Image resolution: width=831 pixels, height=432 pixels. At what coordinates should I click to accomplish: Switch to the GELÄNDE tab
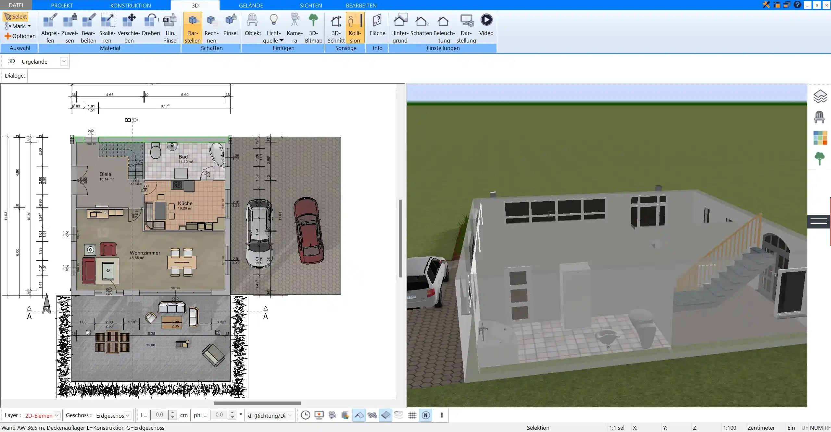coord(251,5)
